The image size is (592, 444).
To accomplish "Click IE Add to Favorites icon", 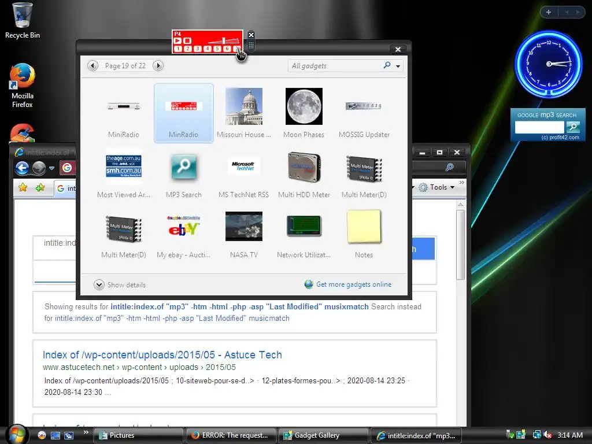I will click(40, 187).
